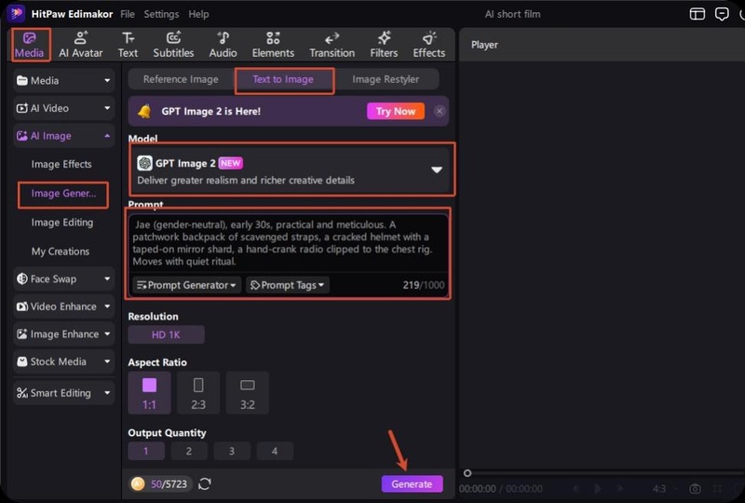The width and height of the screenshot is (745, 503).
Task: Open My Creations in sidebar
Action: pyautogui.click(x=61, y=251)
